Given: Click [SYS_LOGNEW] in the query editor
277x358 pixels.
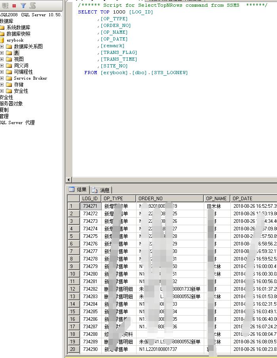Looking at the screenshot, I should coord(169,73).
